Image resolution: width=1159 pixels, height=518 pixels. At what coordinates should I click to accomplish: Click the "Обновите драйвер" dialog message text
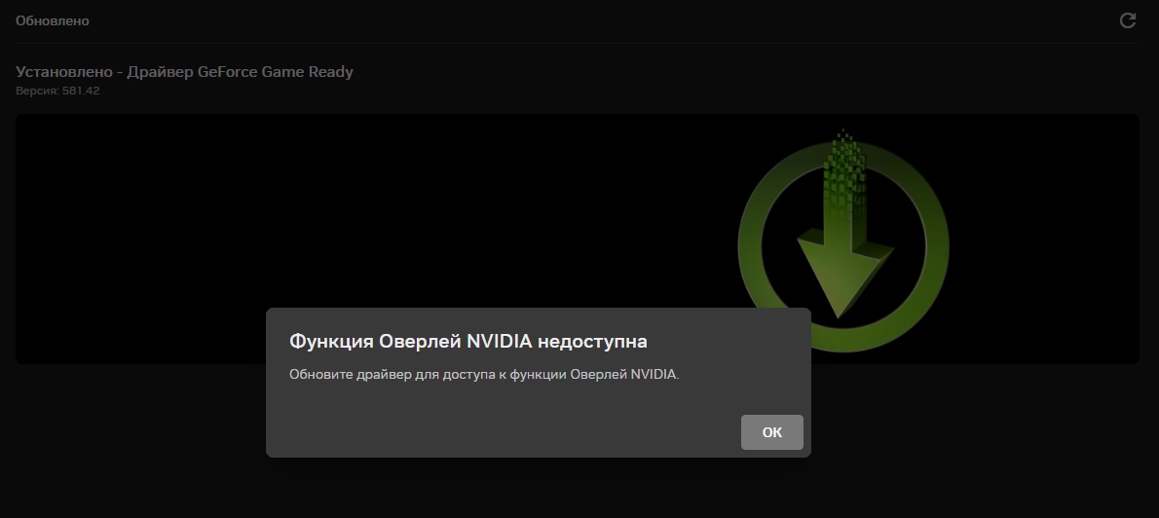pos(484,374)
